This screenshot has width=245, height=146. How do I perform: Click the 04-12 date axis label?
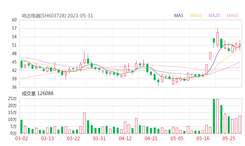coord(125,138)
